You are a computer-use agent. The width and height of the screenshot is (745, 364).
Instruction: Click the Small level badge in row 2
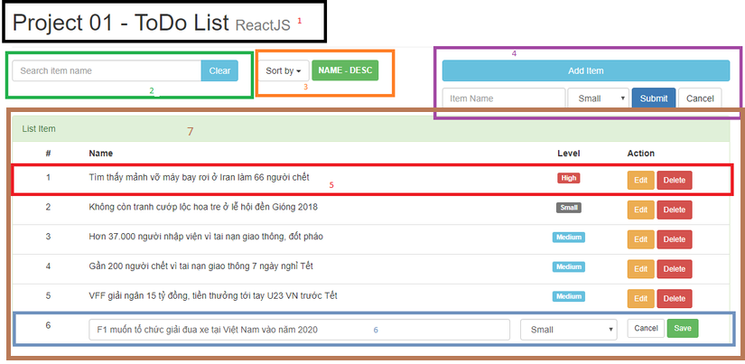point(569,208)
